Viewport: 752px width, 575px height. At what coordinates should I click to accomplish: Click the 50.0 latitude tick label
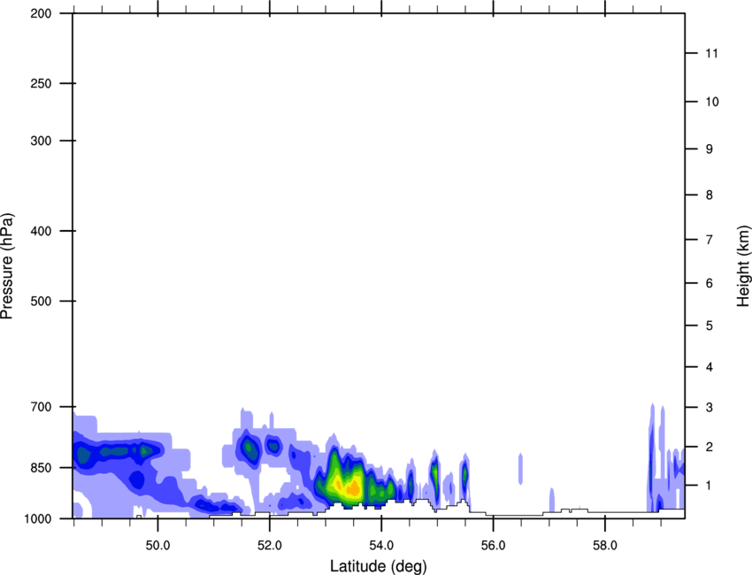(x=157, y=546)
